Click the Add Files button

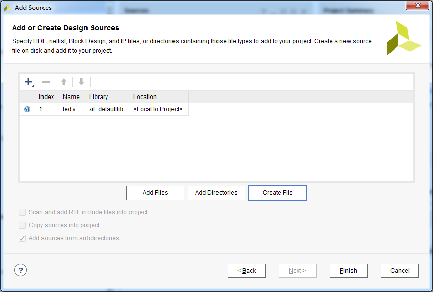coord(155,193)
